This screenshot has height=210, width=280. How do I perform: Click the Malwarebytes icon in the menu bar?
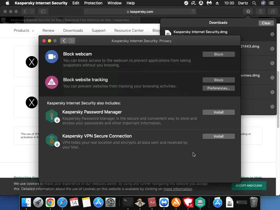(x=209, y=3)
